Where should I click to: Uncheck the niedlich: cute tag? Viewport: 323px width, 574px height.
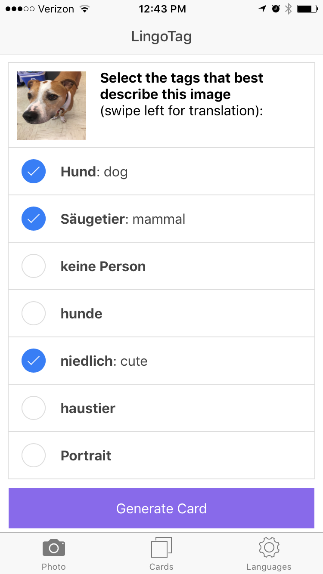pos(34,361)
